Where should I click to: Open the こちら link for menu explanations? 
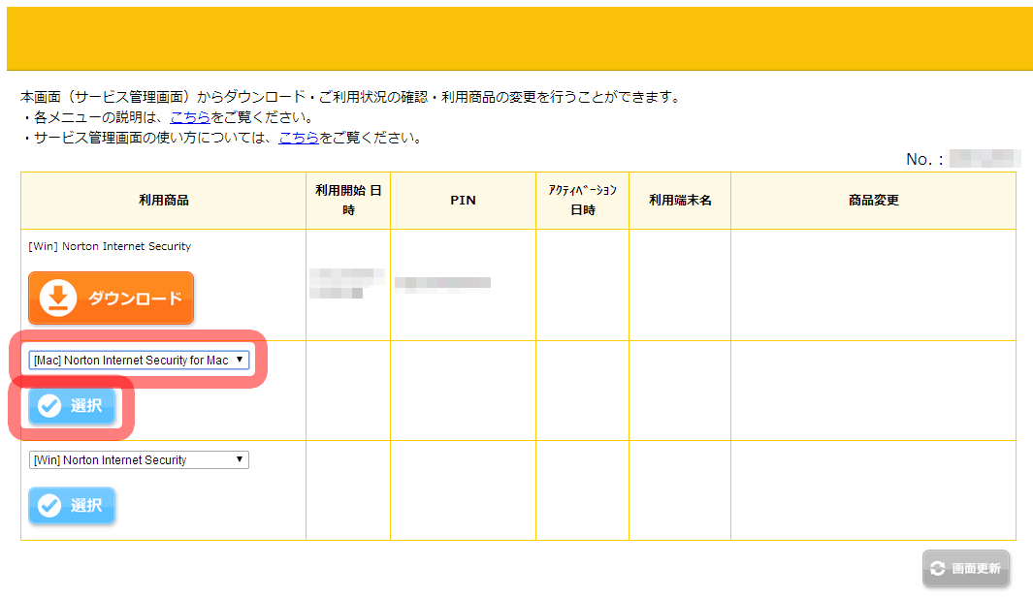tap(190, 117)
